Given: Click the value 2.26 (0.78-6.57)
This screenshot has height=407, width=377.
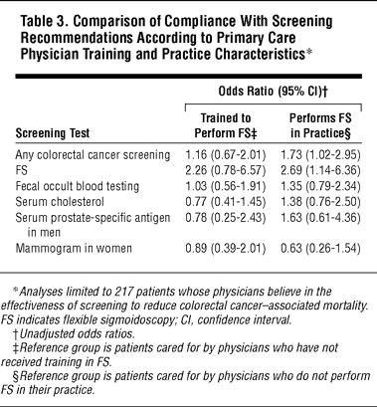Looking at the screenshot, I should tap(226, 170).
